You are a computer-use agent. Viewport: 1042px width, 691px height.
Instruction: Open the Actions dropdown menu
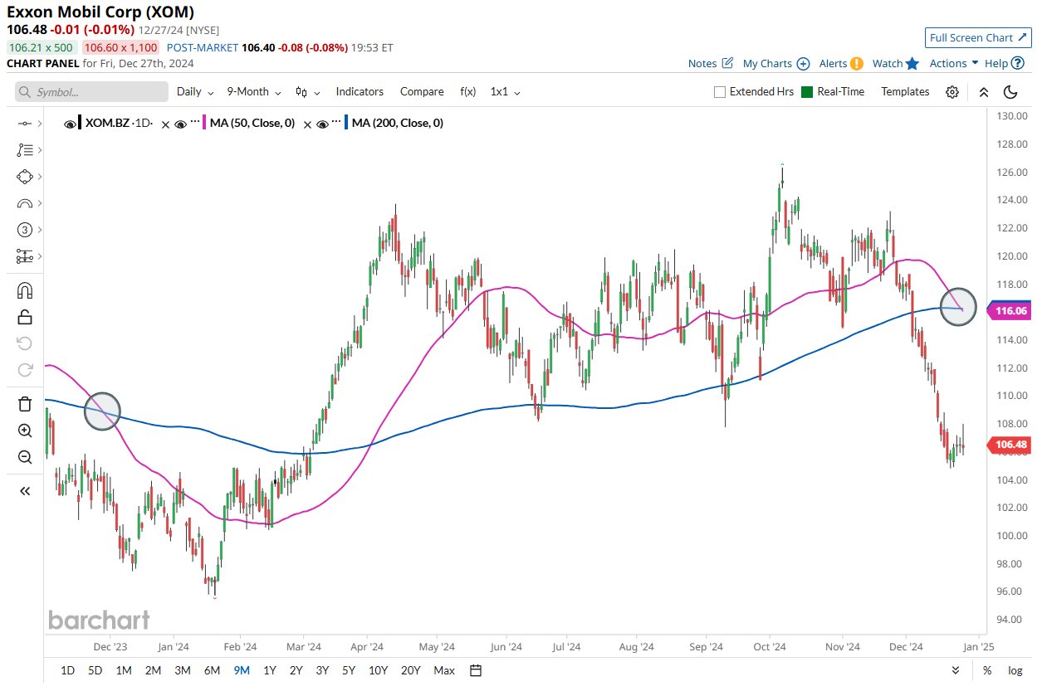pyautogui.click(x=954, y=63)
